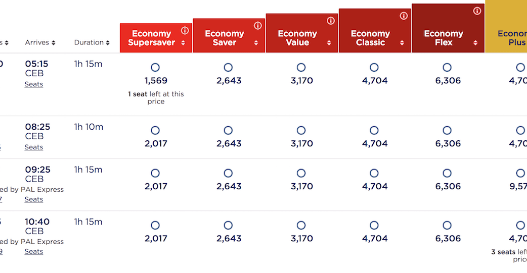Select 1,569 Supersaver fare for 05:15 flight
This screenshot has height=273, width=527.
[155, 68]
